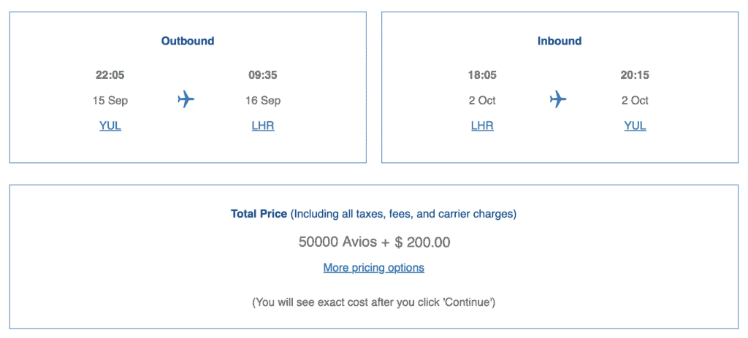
Task: Click the 22:05 outbound departure time
Action: (110, 74)
